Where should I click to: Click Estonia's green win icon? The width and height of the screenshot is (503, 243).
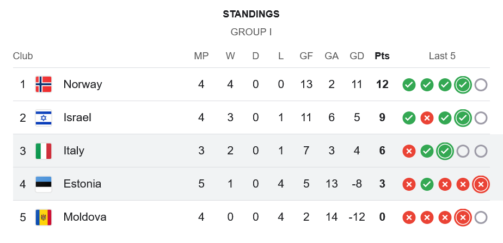[427, 184]
